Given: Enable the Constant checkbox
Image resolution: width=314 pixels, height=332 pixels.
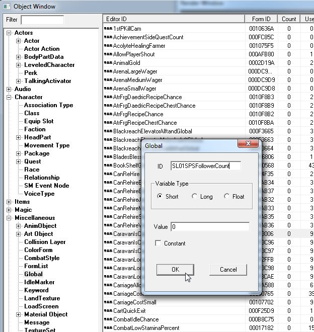Looking at the screenshot, I should (158, 243).
